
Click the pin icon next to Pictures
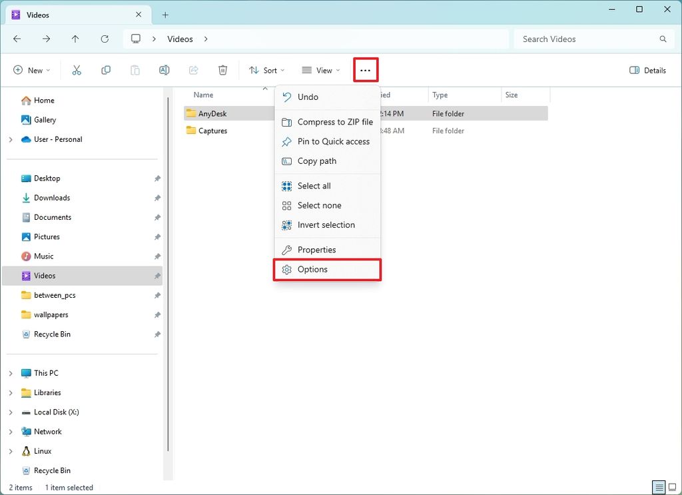click(x=157, y=237)
